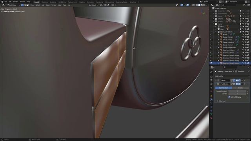Collapse the Mirror modifier panel

coord(216,80)
